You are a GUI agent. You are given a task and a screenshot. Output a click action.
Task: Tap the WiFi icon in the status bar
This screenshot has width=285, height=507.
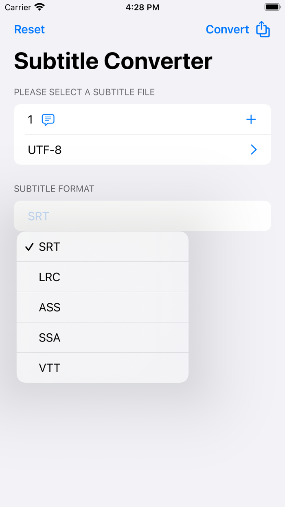click(38, 7)
